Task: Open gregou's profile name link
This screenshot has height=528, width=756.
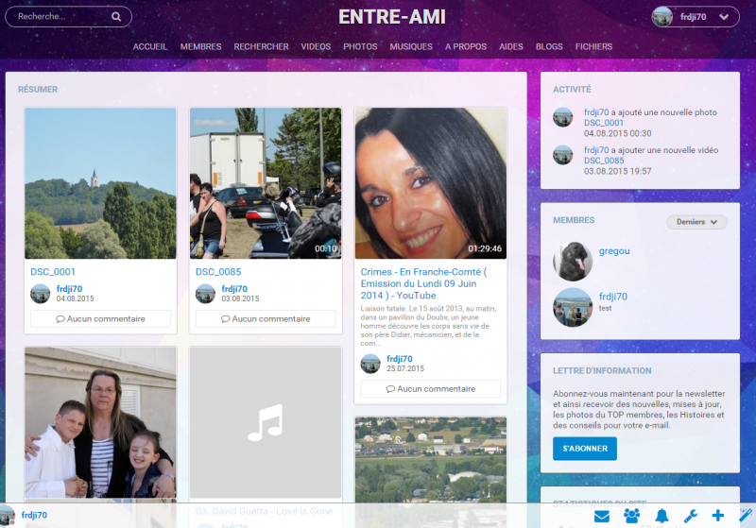Action: [x=614, y=251]
